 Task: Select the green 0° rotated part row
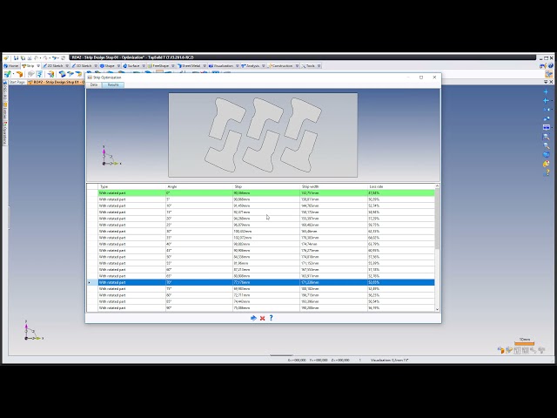(261, 192)
